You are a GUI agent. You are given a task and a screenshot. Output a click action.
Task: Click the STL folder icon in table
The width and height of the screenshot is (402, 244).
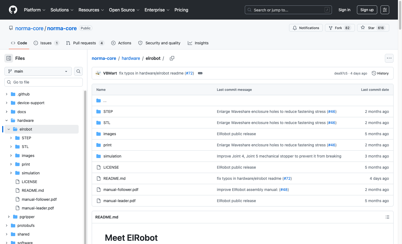[99, 123]
